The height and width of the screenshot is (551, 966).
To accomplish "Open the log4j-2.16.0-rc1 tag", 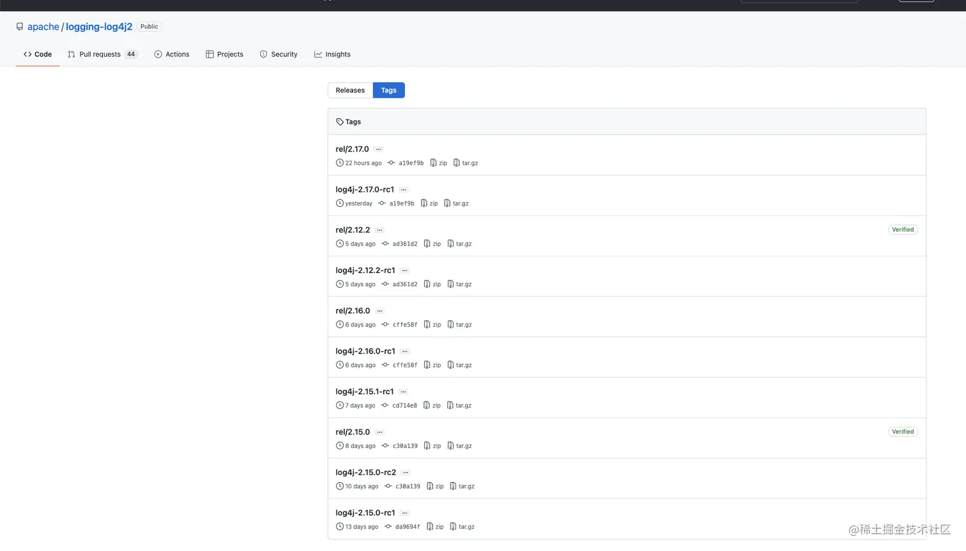I will tap(365, 351).
